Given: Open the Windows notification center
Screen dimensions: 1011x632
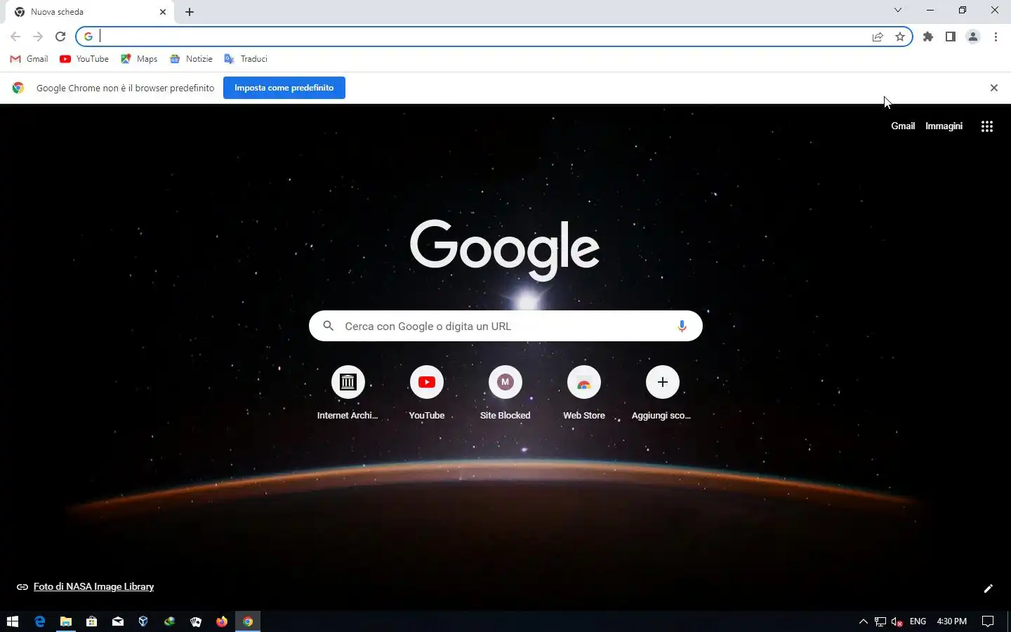Looking at the screenshot, I should tap(988, 621).
